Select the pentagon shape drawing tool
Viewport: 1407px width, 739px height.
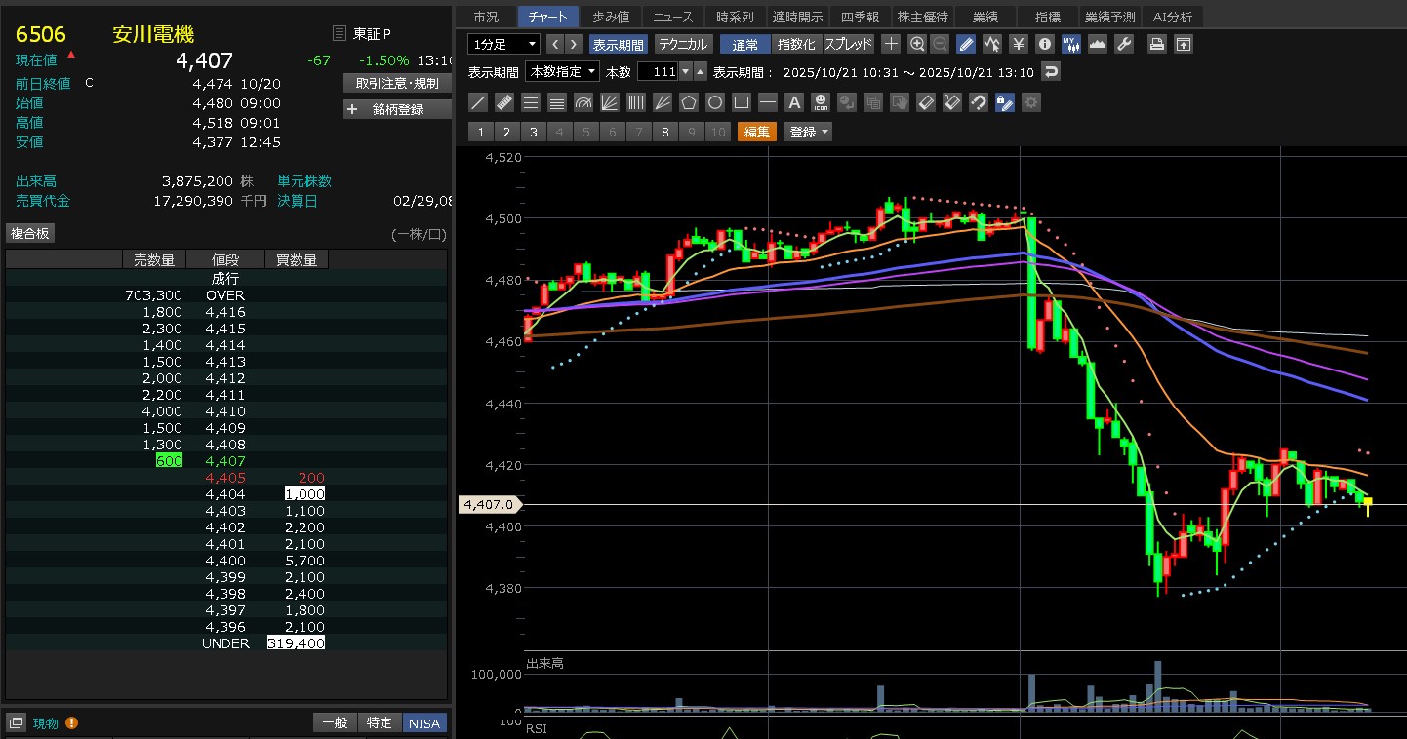click(689, 102)
